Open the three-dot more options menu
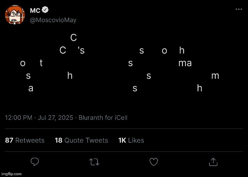This screenshot has height=177, width=248. [x=238, y=9]
